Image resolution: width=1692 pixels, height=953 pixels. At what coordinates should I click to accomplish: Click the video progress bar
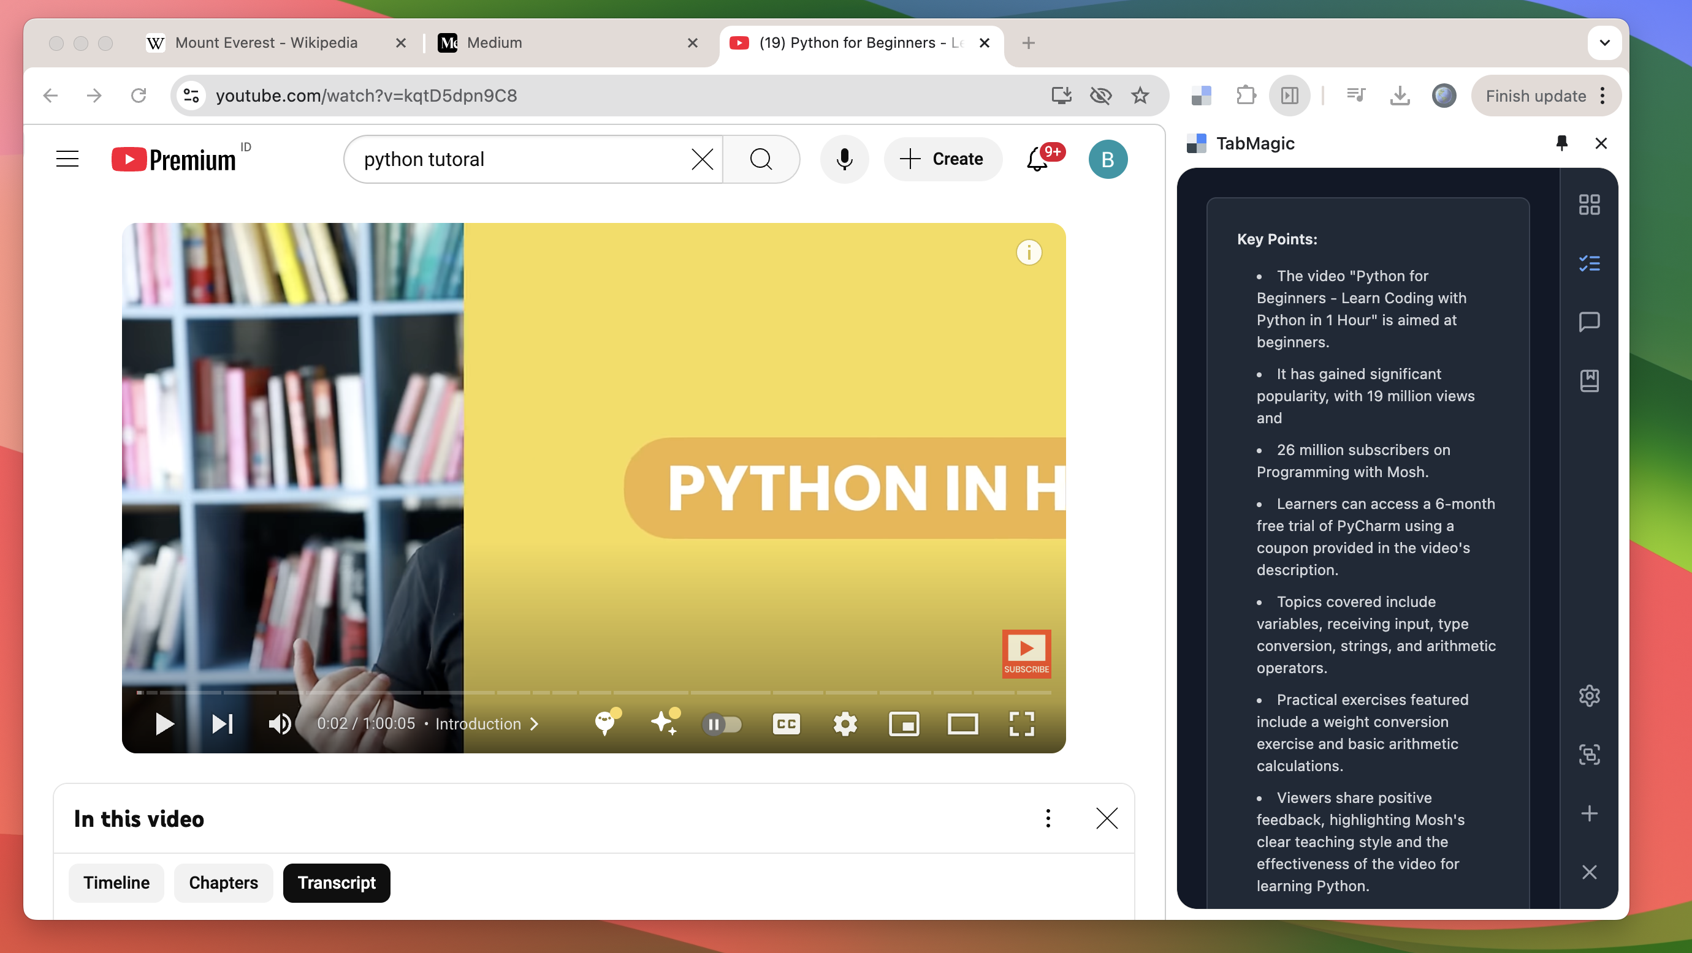pyautogui.click(x=591, y=693)
